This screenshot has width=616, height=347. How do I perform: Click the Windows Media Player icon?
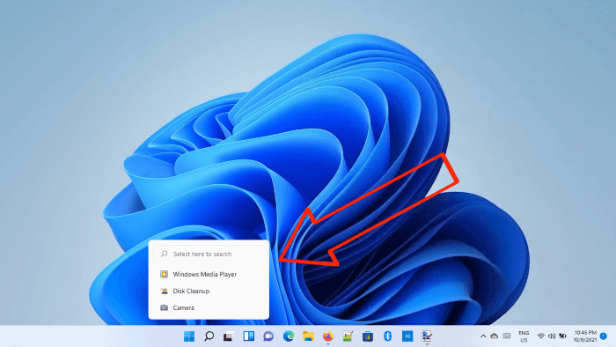coord(165,274)
